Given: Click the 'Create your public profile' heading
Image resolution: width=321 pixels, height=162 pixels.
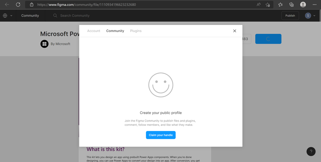Looking at the screenshot, I should click(161, 113).
